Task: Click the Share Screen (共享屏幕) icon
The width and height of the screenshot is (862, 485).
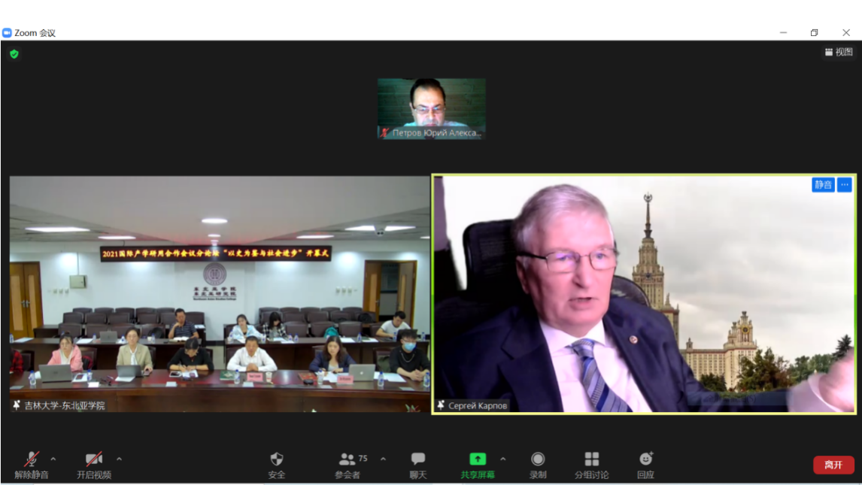Action: [x=478, y=459]
